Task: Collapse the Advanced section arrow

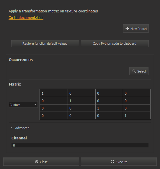Action: tap(11, 128)
